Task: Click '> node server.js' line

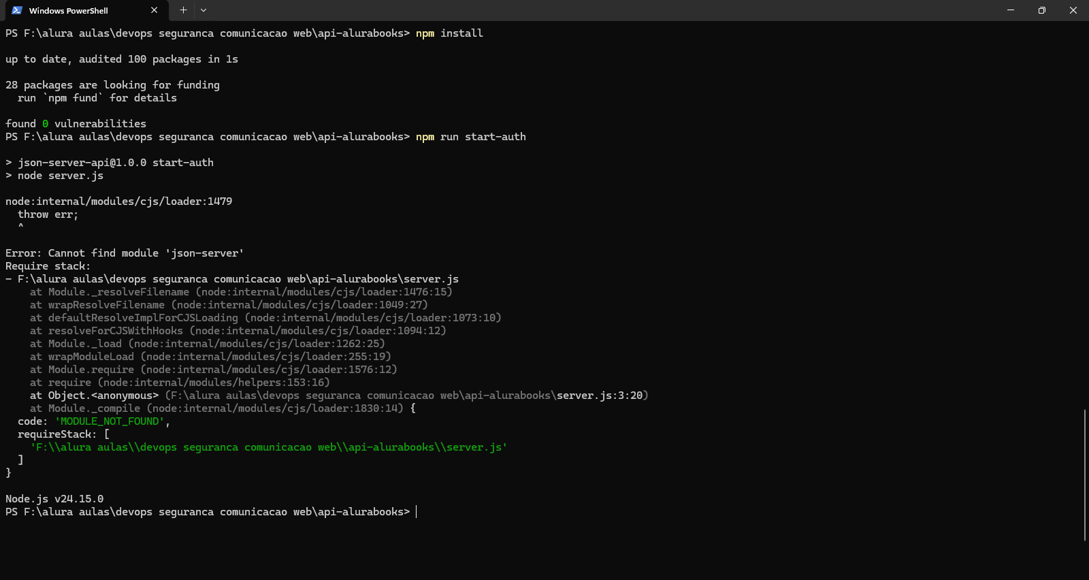Action: click(54, 176)
